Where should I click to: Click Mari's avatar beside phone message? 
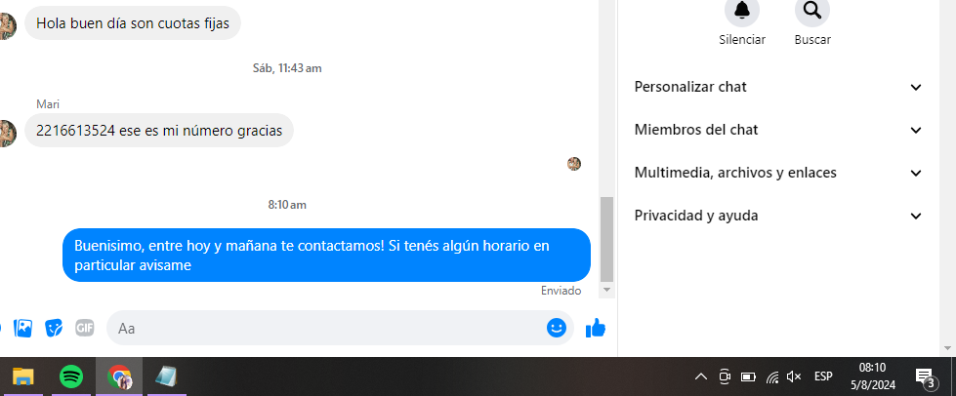point(6,134)
